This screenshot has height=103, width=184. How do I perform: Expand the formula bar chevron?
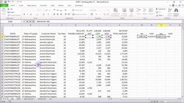point(183,21)
